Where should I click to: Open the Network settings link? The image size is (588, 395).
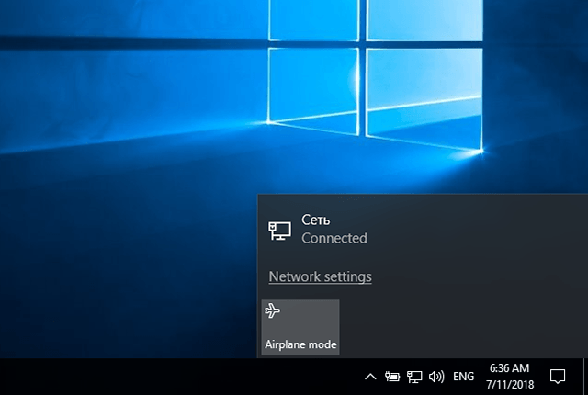(x=321, y=276)
